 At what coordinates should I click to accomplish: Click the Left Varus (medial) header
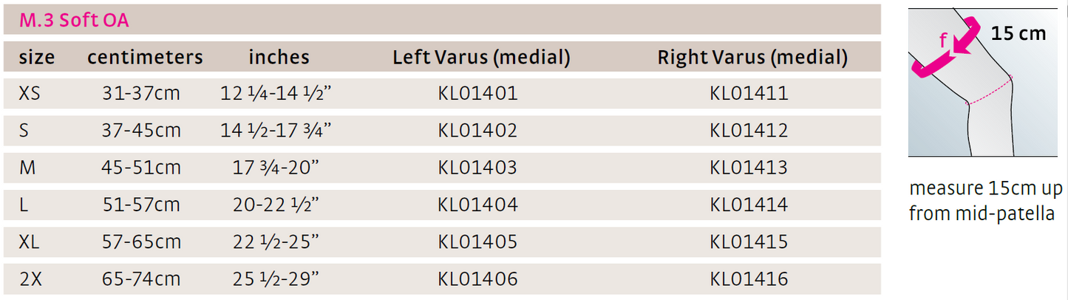481,58
